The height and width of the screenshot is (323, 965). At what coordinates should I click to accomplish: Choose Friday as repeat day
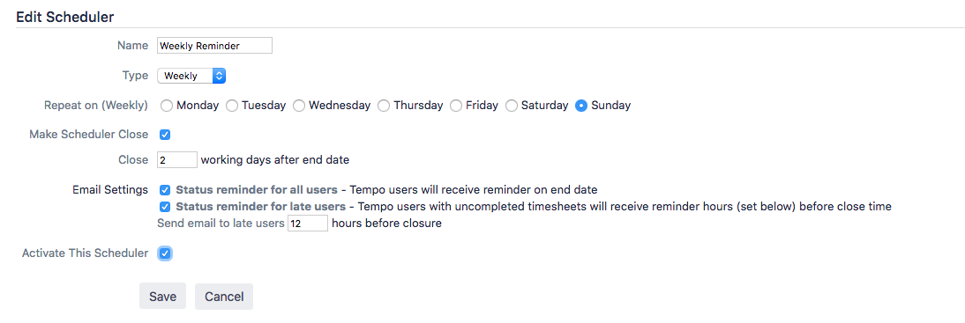(456, 106)
